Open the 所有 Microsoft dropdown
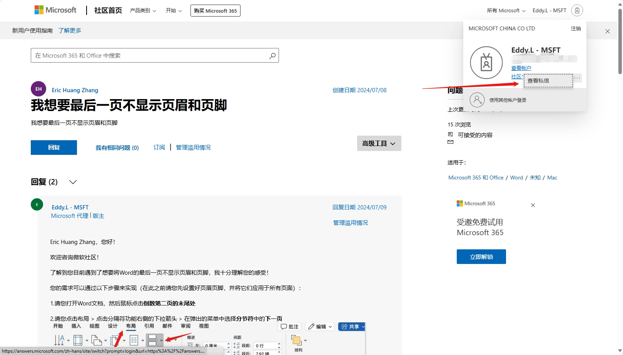623x355 pixels. point(506,10)
